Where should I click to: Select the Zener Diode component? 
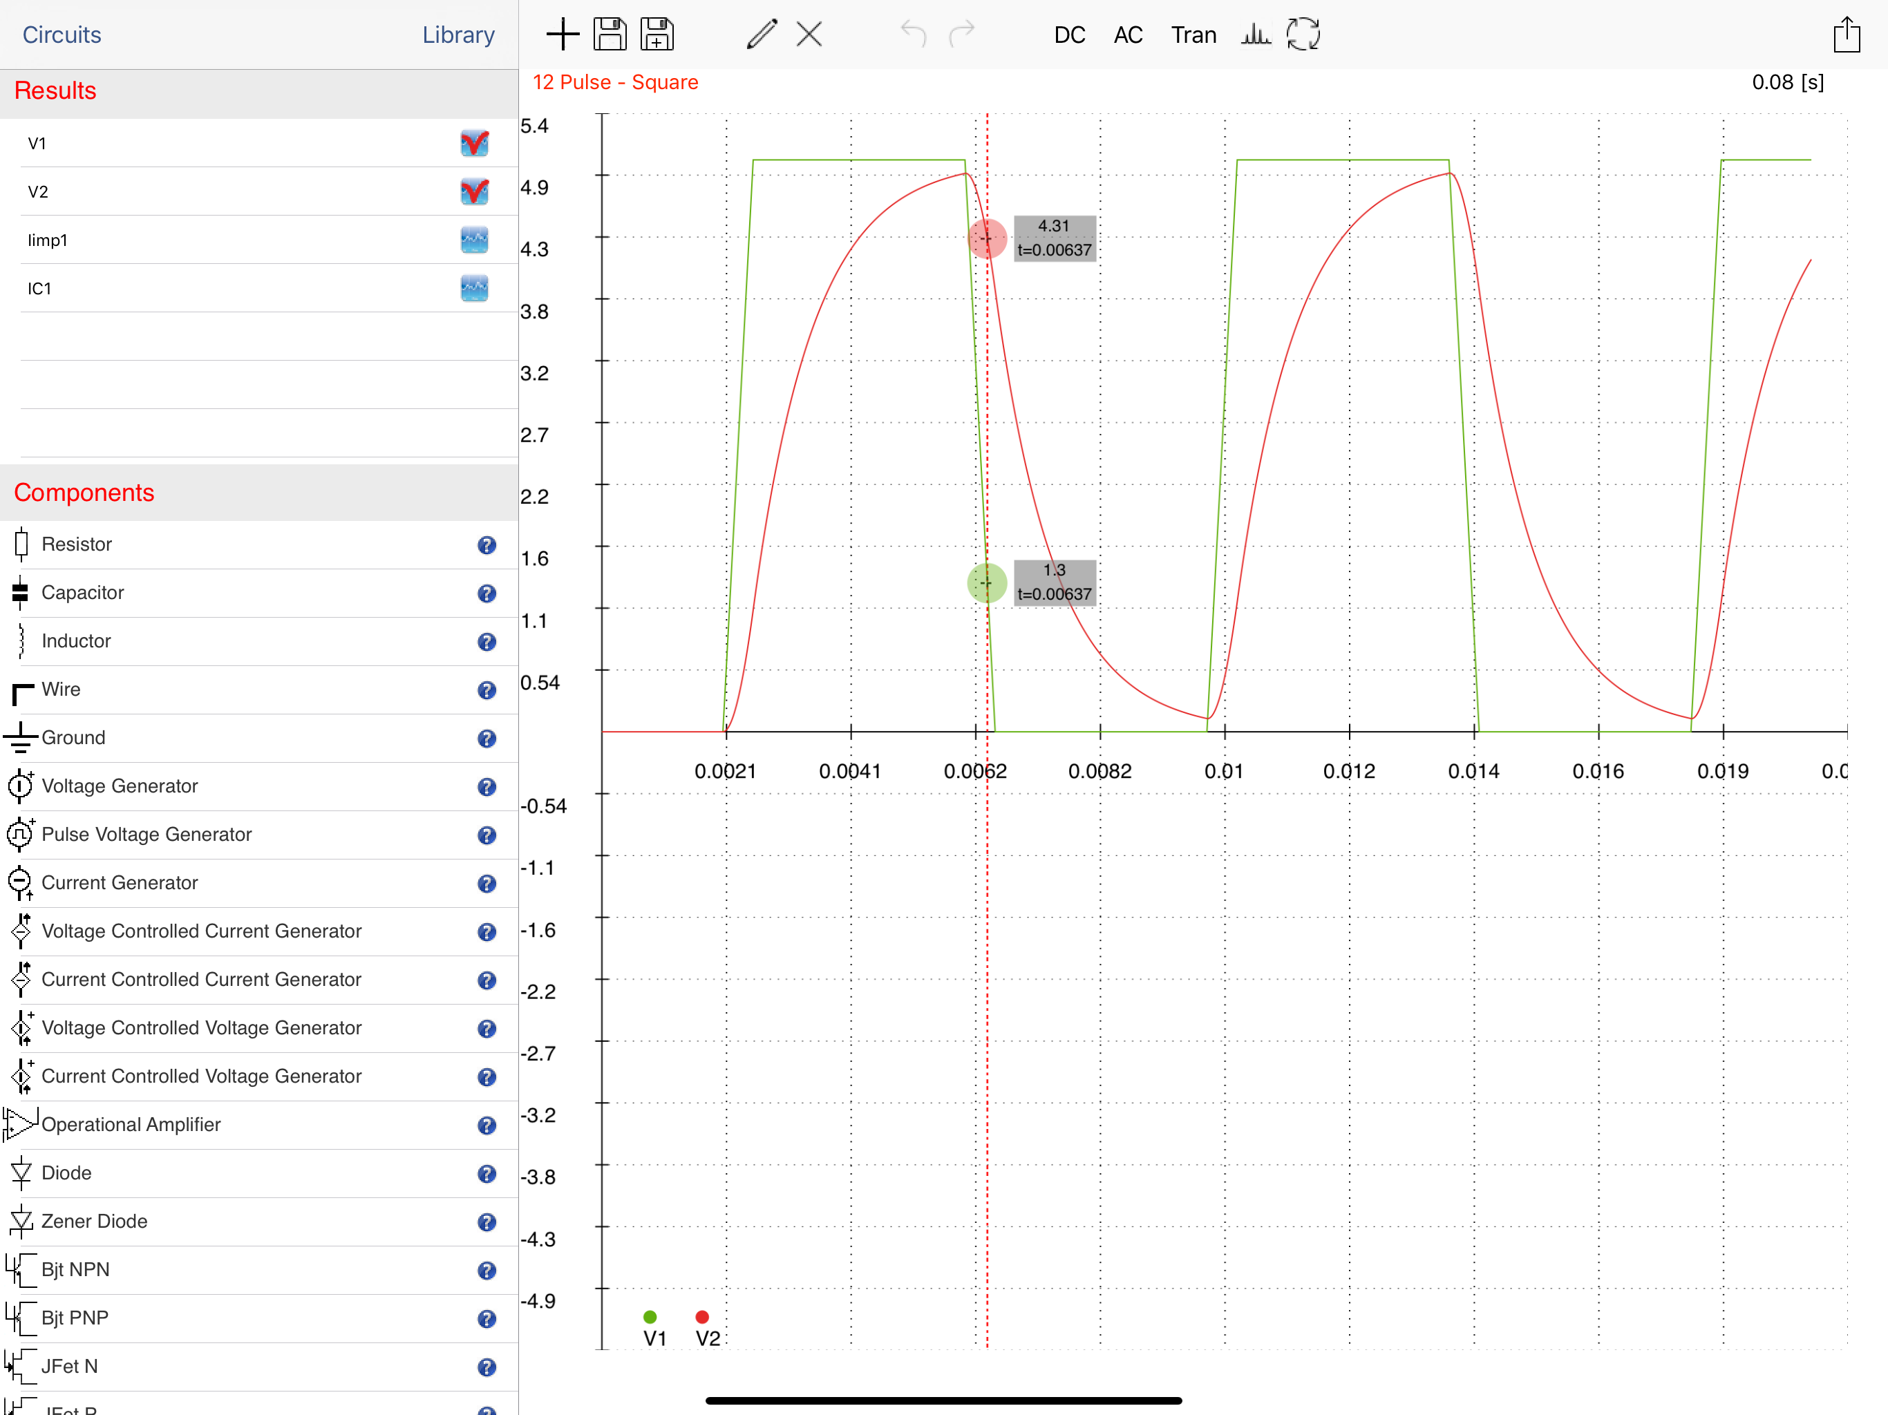[x=258, y=1222]
